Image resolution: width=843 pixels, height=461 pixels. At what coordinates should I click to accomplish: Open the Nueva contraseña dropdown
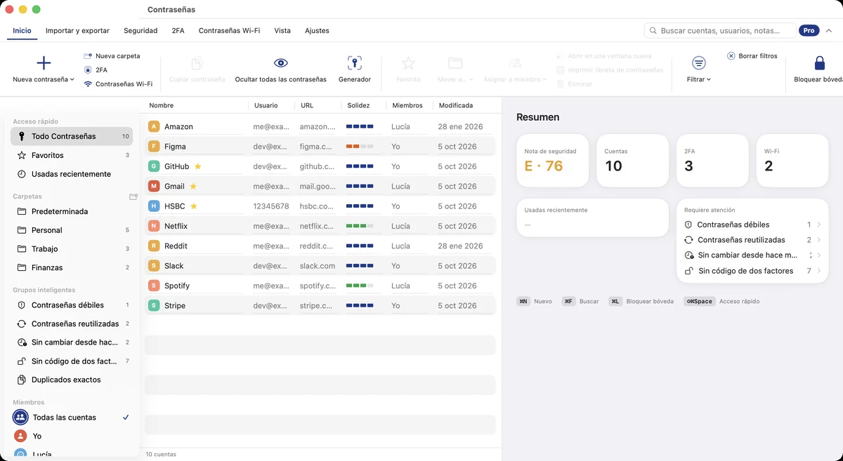44,69
